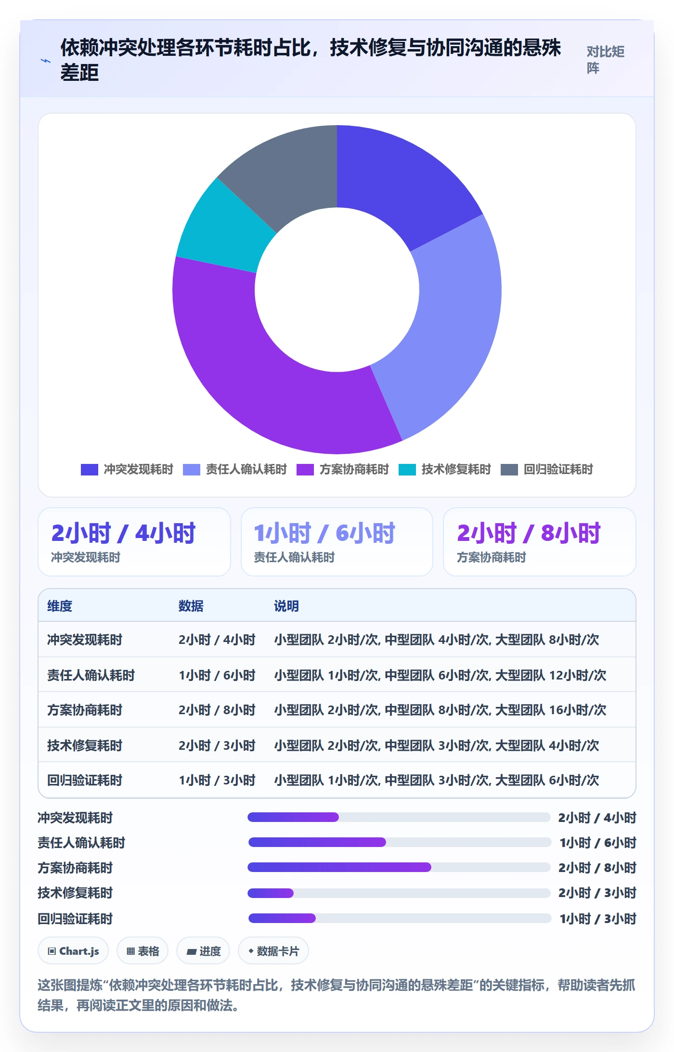Open the 2小时 / 4小时 冲突发现耗时 card
Viewport: 674px width, 1052px height.
pos(134,542)
